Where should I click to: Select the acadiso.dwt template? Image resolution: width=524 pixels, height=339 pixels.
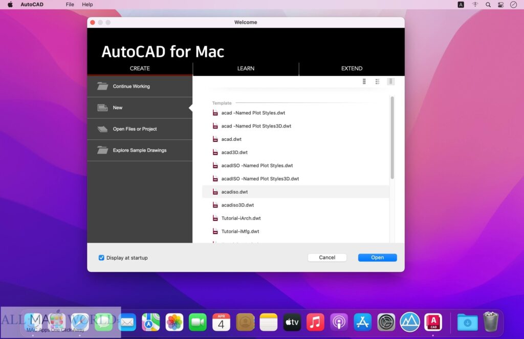(235, 192)
